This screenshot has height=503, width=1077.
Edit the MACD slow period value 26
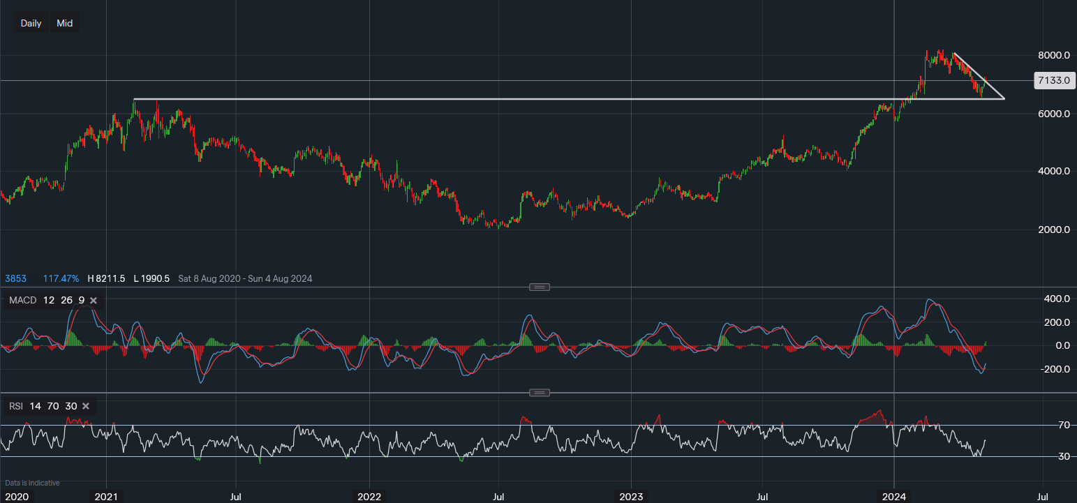(x=65, y=300)
